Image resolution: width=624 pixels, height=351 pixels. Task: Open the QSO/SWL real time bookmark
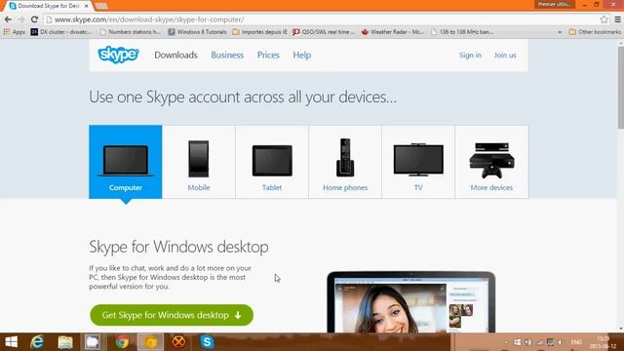324,32
